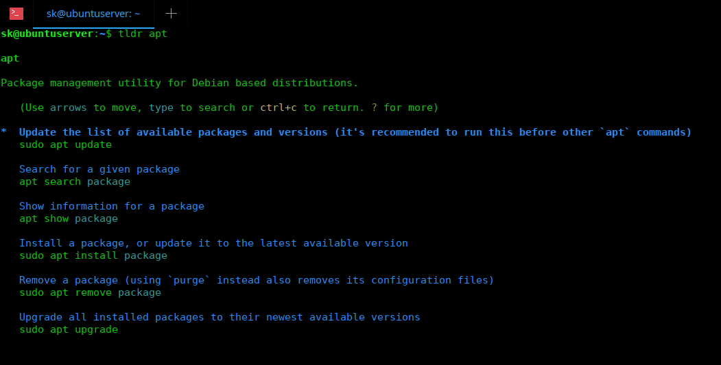Click the red terminal app icon
This screenshot has width=721, height=365.
(x=16, y=13)
